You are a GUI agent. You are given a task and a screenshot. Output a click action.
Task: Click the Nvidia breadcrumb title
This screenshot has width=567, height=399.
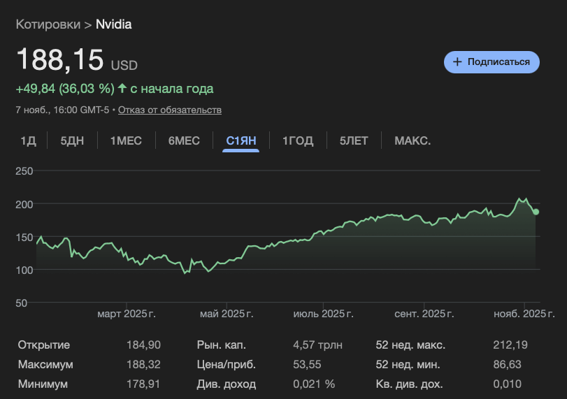coord(113,24)
